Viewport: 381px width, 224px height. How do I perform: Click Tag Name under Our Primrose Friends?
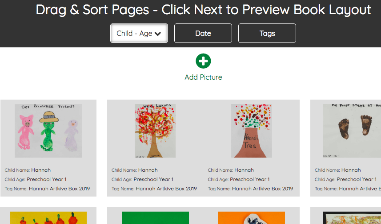coord(47,189)
